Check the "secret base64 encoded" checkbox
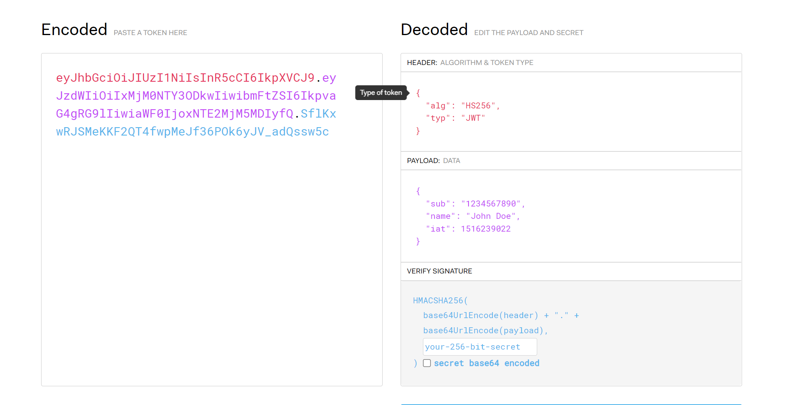790x405 pixels. (x=427, y=363)
